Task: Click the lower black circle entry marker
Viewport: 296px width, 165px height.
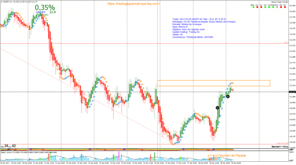Action: point(217,108)
